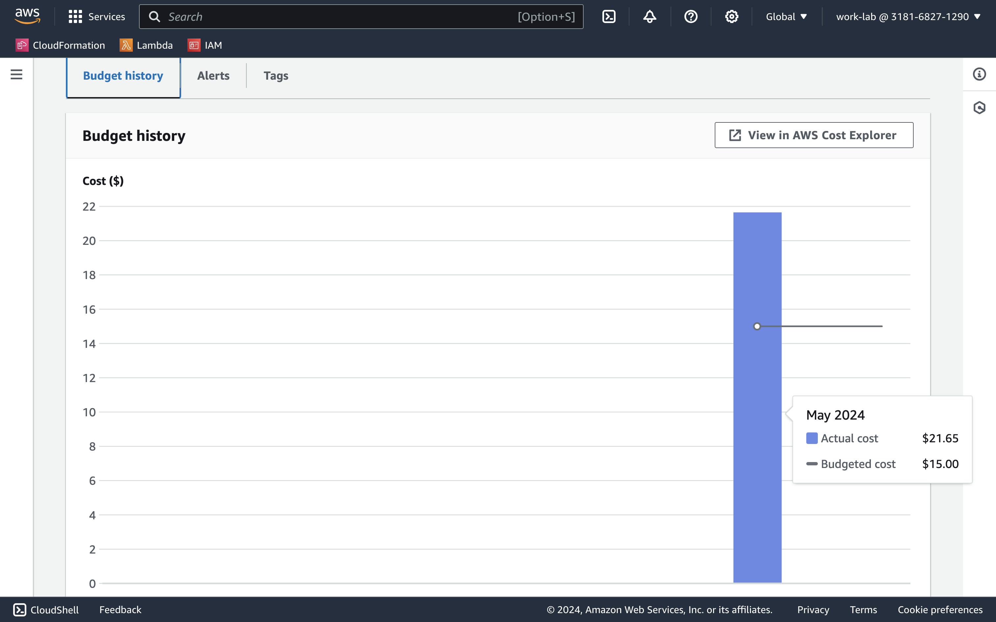This screenshot has height=622, width=996.
Task: Open the Services grid menu
Action: coord(97,16)
